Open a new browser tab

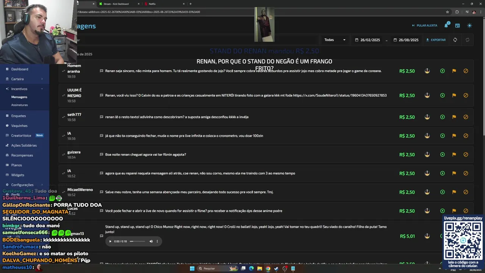click(190, 4)
